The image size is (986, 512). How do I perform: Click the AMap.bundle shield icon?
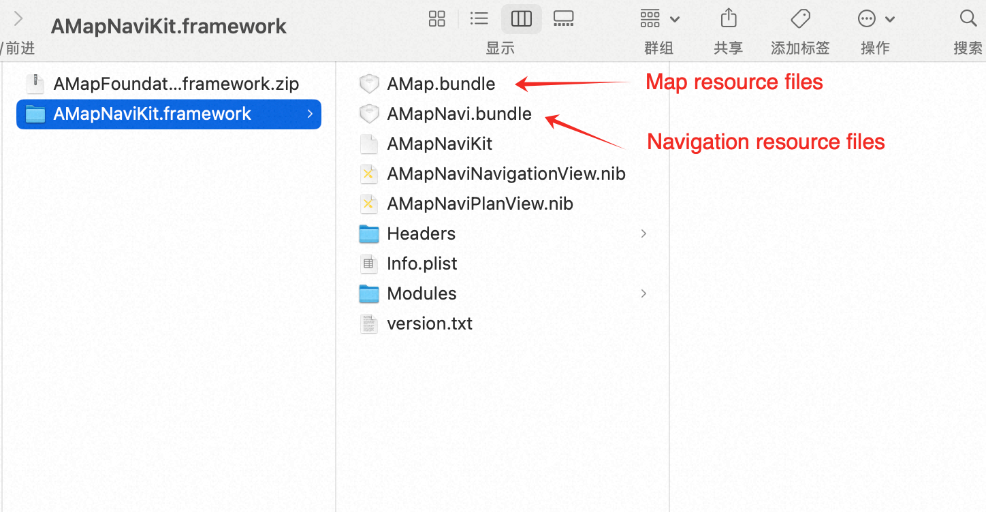pyautogui.click(x=369, y=84)
